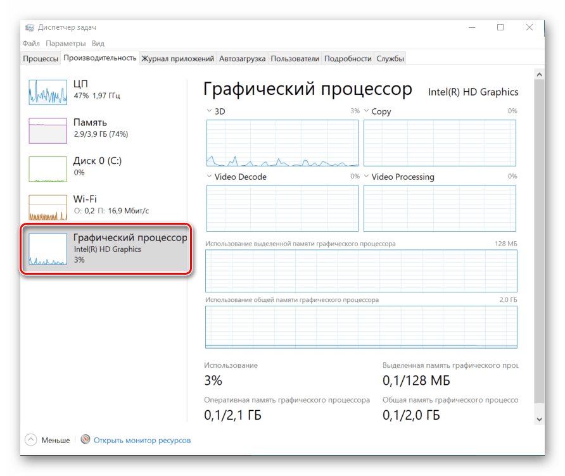Screen dimensions: 565x476
Task: Click the scrollbar up arrow
Action: tap(539, 75)
